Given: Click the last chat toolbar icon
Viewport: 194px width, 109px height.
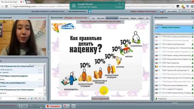Looking at the screenshot, I should click(x=44, y=98).
